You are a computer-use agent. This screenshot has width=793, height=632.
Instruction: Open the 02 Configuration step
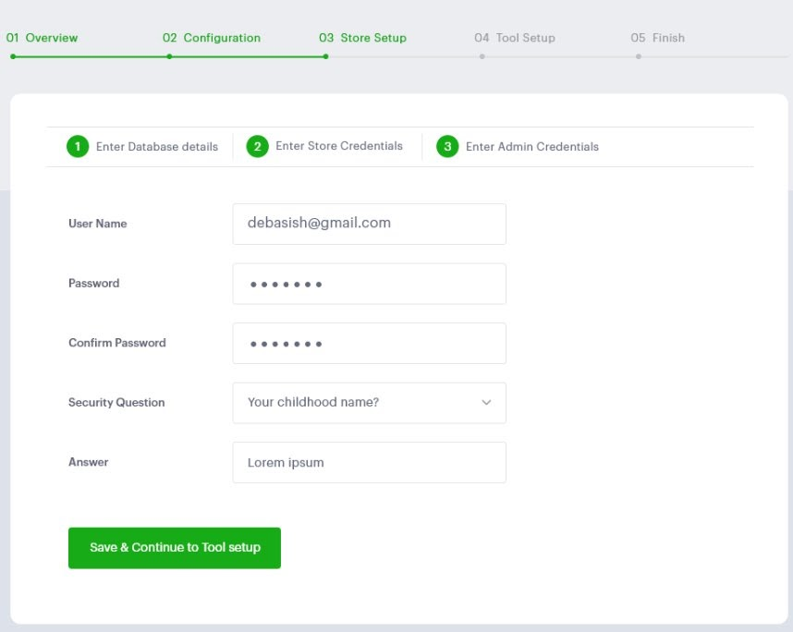click(212, 38)
